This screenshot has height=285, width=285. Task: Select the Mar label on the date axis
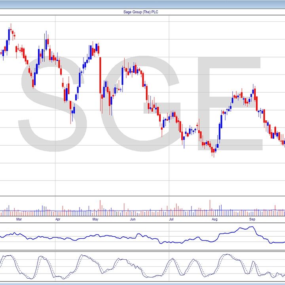tap(18, 218)
